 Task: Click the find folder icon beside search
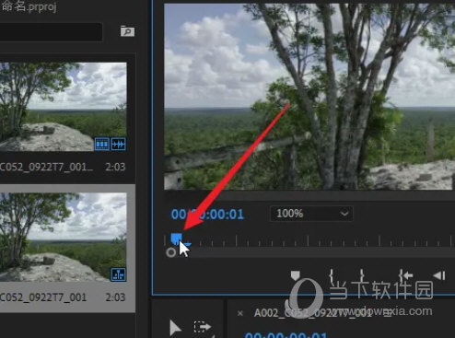[x=127, y=31]
